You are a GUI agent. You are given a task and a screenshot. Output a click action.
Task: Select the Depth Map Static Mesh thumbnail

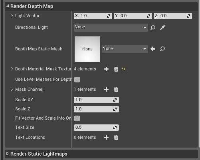click(87, 49)
